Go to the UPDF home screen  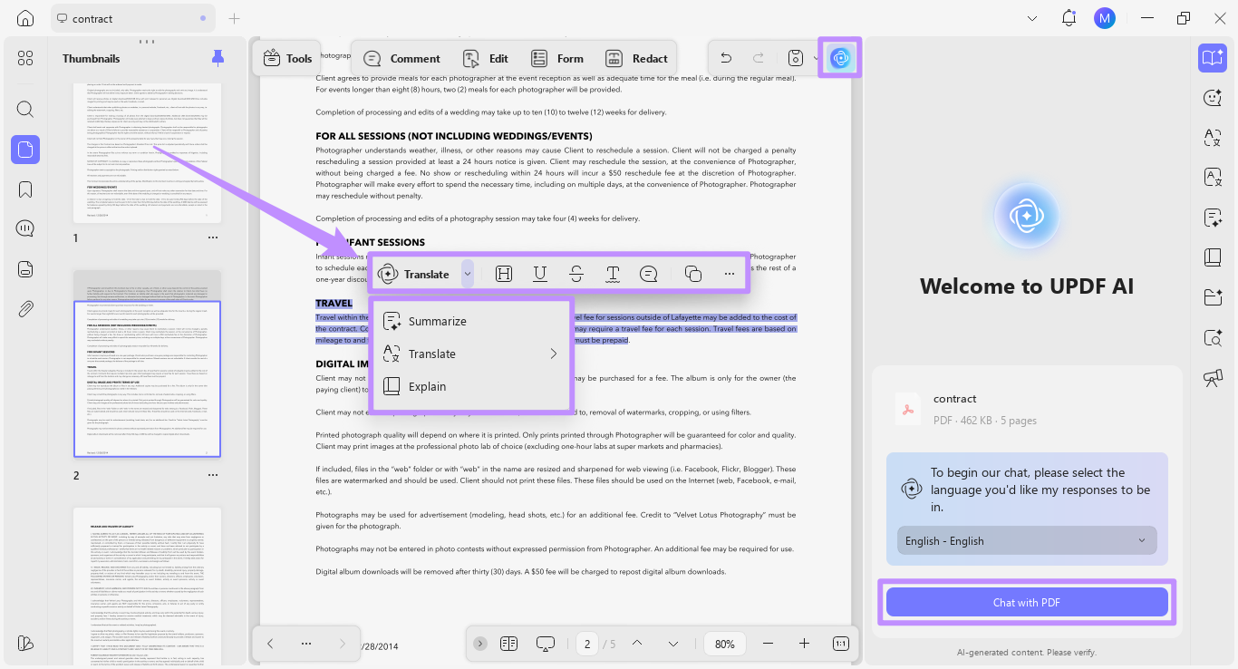tap(25, 18)
